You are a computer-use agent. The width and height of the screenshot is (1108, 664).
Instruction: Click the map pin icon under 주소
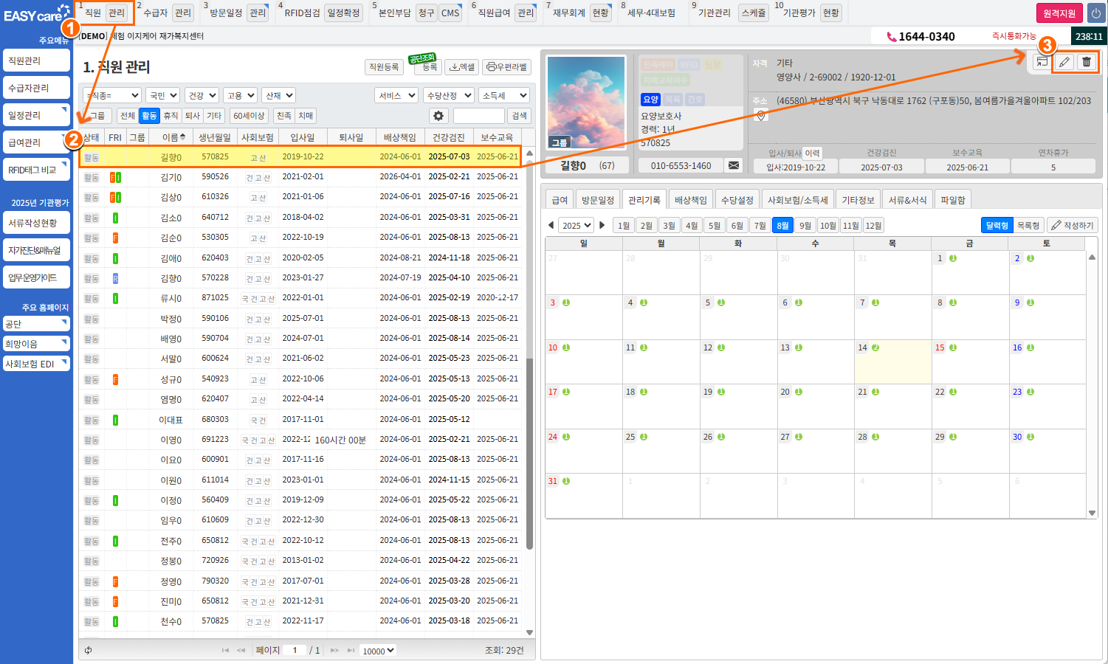761,115
